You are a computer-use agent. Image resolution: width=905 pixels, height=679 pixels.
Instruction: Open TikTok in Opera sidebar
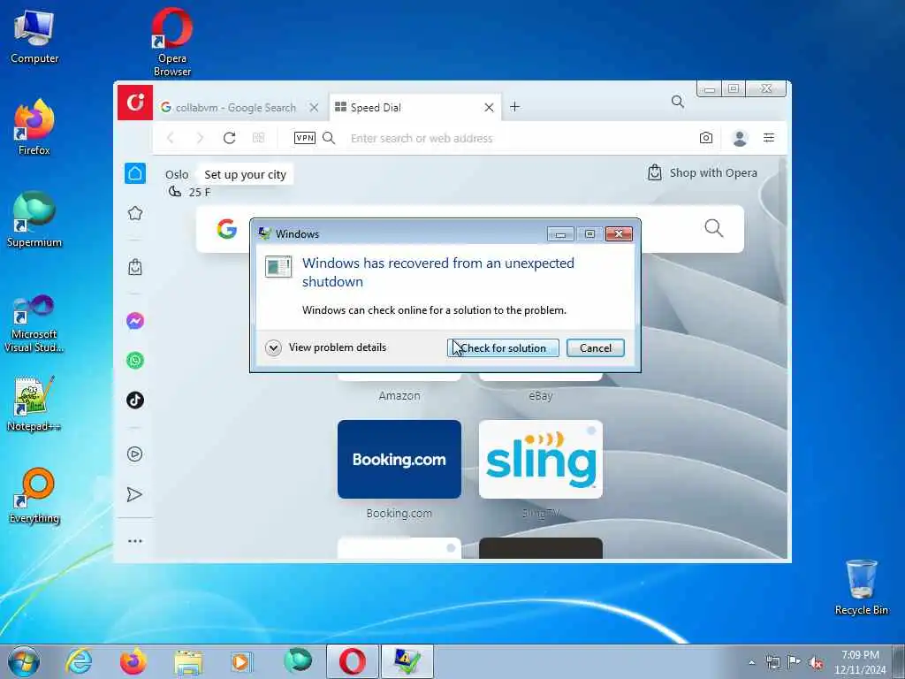point(135,401)
